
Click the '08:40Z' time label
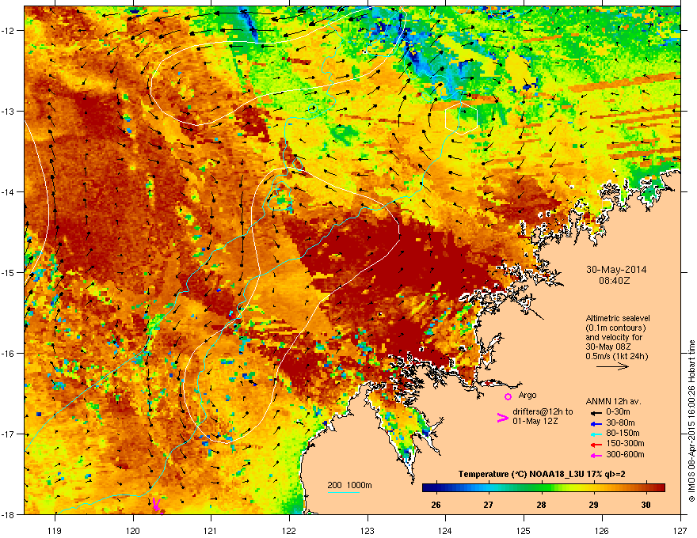615,281
